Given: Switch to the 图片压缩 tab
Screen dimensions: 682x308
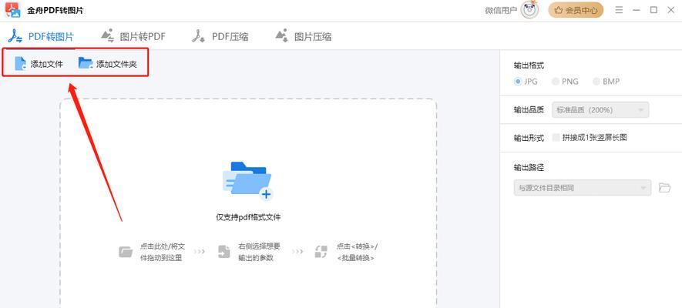Looking at the screenshot, I should [303, 36].
